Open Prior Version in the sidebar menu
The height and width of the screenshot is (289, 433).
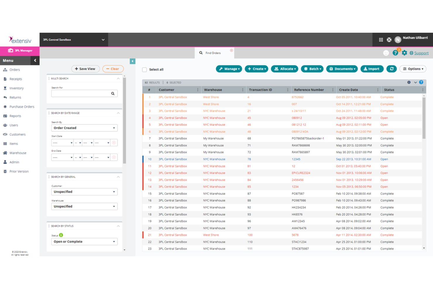(19, 172)
